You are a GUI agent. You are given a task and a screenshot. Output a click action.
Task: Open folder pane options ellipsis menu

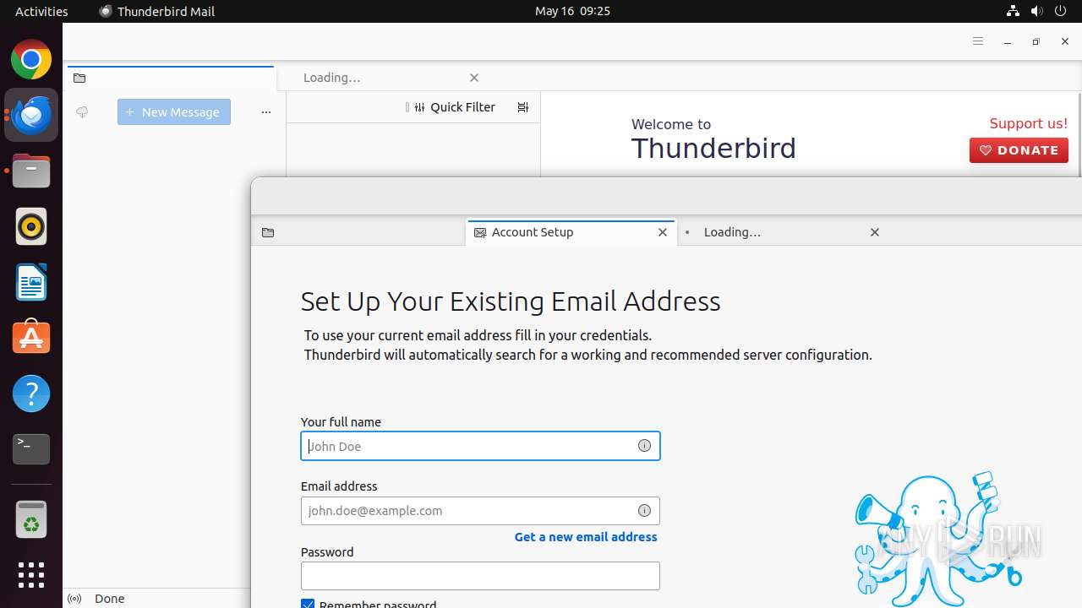pyautogui.click(x=266, y=111)
